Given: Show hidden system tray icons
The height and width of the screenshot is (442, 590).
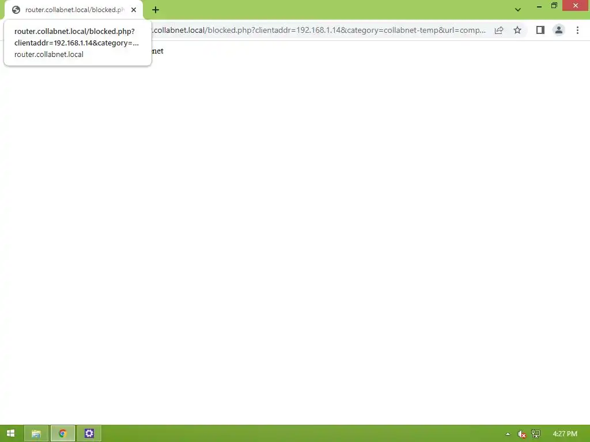Looking at the screenshot, I should 508,434.
